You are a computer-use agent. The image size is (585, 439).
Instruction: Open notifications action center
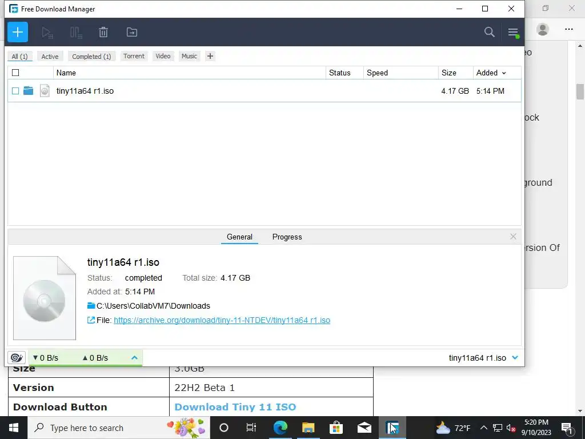[567, 428]
